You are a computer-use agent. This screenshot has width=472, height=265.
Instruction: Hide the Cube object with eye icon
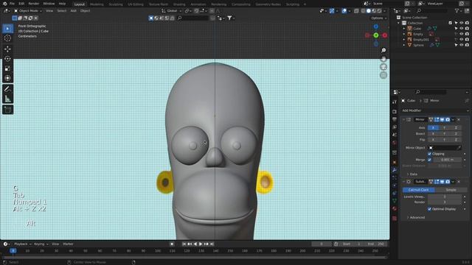(462, 29)
